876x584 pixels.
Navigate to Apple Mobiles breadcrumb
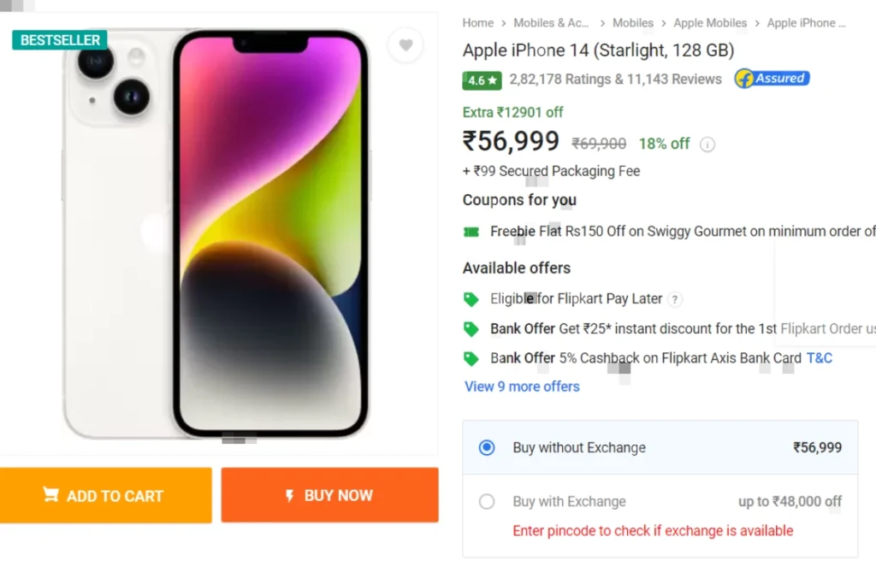(710, 23)
